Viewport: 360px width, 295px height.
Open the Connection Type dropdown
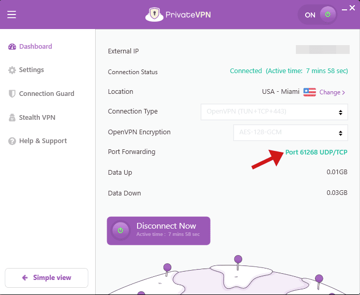coord(274,111)
